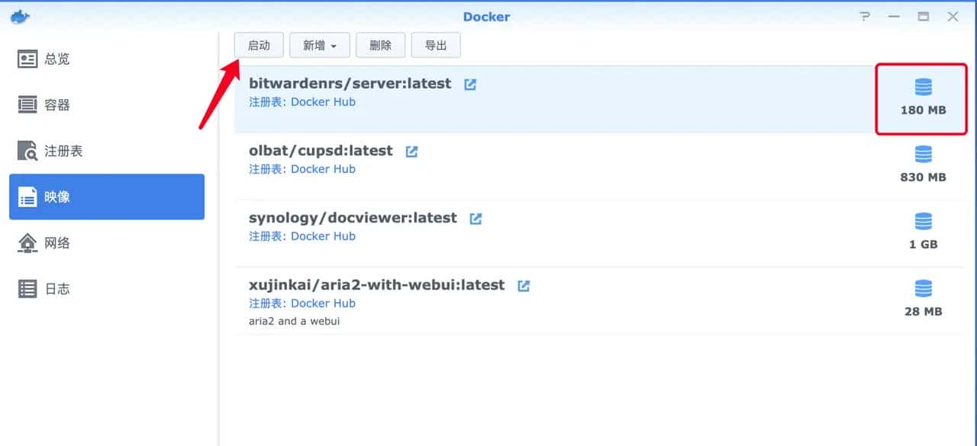The width and height of the screenshot is (977, 446).
Task: Expand the 新增 add dropdown
Action: (x=320, y=45)
